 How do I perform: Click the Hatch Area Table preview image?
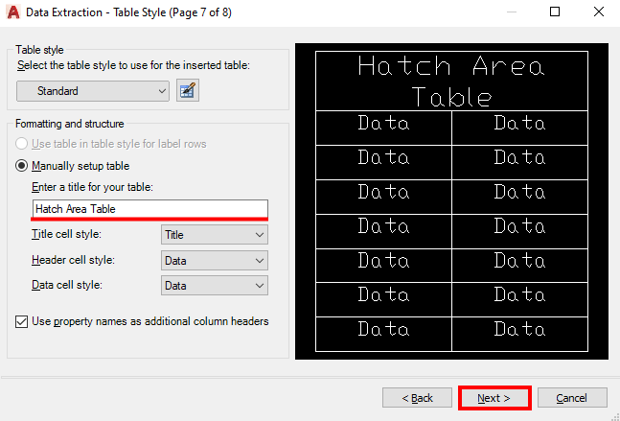pos(451,201)
